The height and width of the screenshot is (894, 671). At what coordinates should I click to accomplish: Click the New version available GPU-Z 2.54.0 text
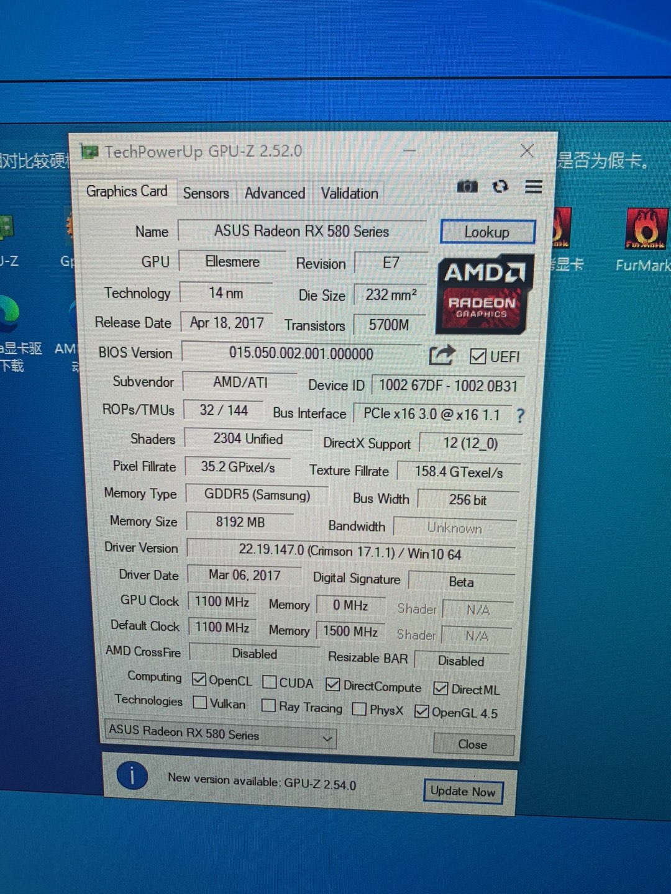[x=262, y=782]
